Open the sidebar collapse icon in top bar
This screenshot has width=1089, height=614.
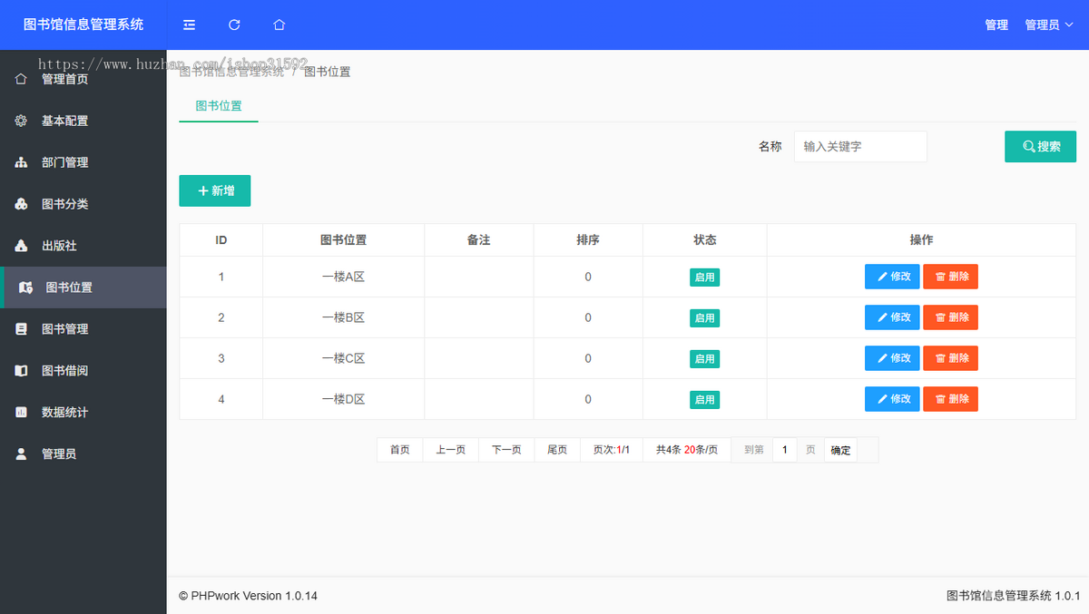[189, 24]
